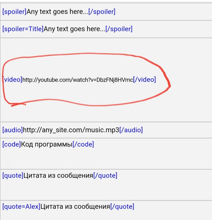This screenshot has width=212, height=220.
Task: Select the closing [/audio] tag
Action: click(131, 130)
